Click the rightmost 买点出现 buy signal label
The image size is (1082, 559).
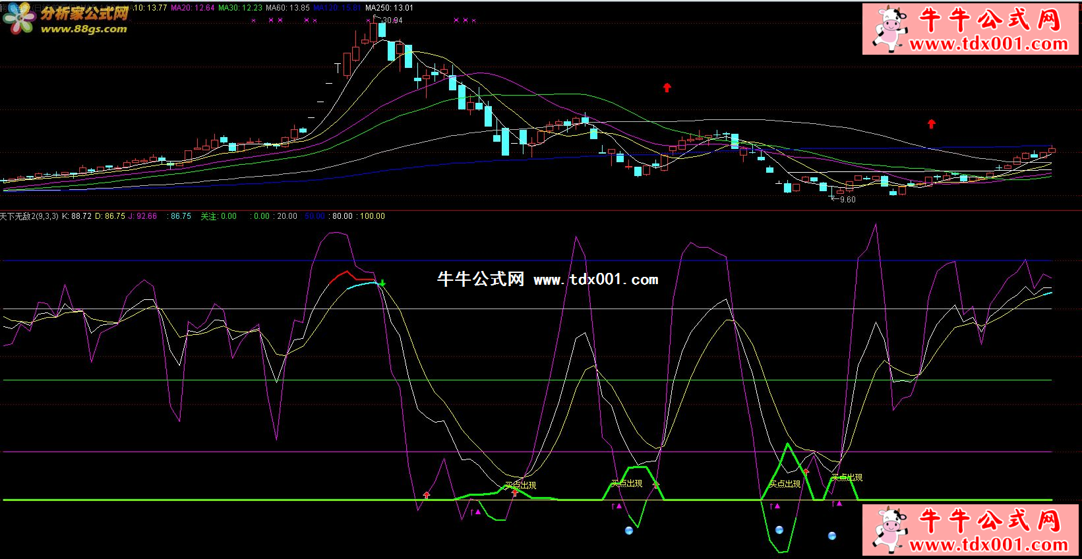tap(847, 477)
